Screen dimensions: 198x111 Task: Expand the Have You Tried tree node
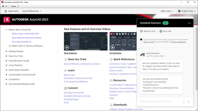pyautogui.click(x=6, y=56)
